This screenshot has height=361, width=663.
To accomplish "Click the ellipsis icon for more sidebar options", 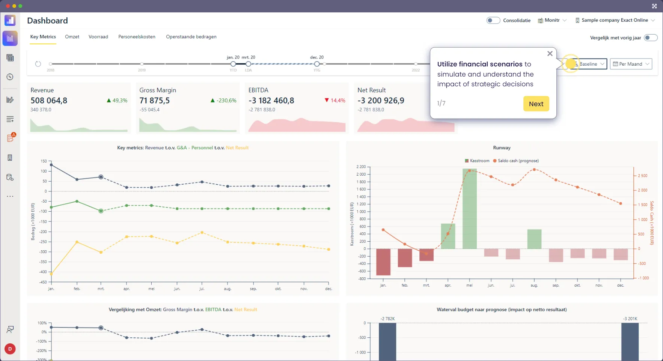I will coord(10,196).
